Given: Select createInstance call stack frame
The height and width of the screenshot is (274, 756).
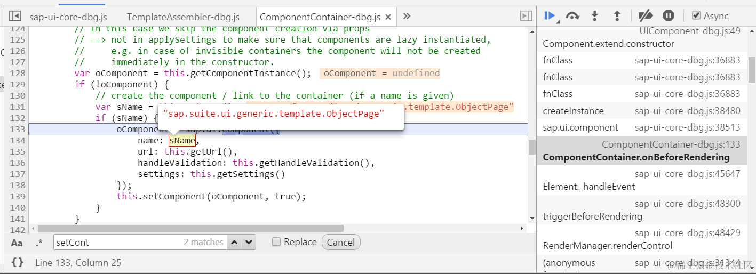Looking at the screenshot, I should (642, 111).
